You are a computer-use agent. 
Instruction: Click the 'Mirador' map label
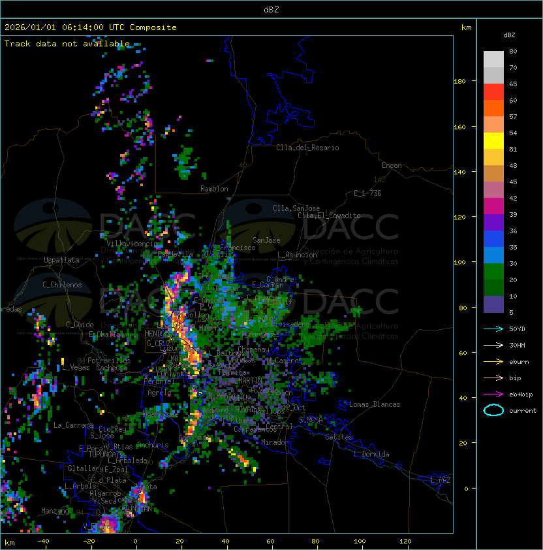275,442
